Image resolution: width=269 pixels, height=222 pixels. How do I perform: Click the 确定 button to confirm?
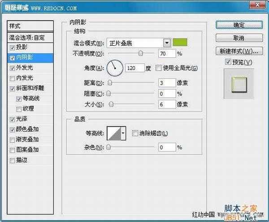239,25
